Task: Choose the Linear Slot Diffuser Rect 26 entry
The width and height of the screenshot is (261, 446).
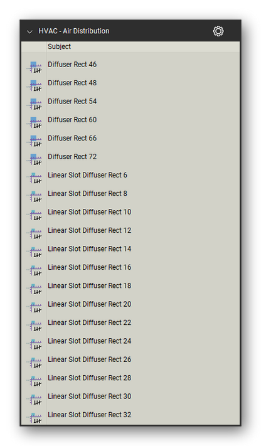Action: pyautogui.click(x=89, y=359)
